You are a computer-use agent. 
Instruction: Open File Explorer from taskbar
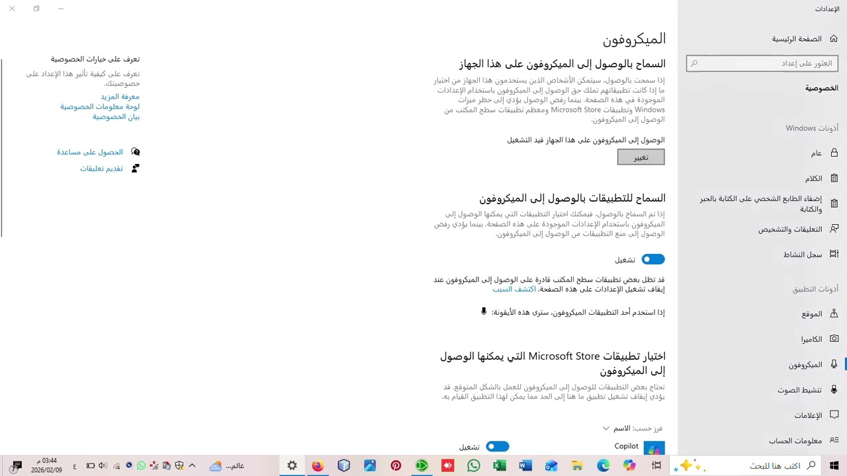pos(577,465)
